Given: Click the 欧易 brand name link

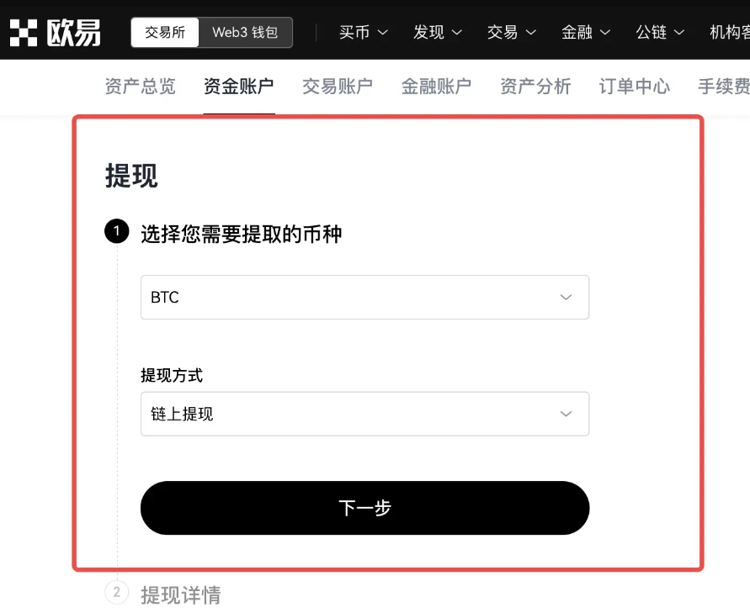Looking at the screenshot, I should pos(74,33).
